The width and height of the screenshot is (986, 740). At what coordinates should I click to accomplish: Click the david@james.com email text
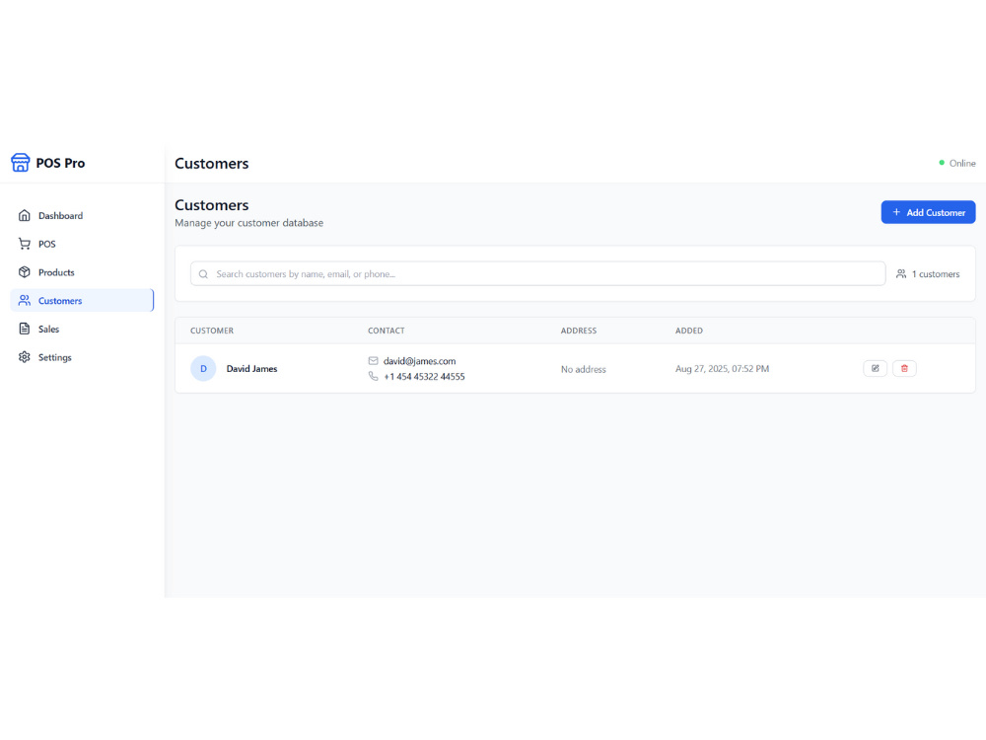click(x=419, y=360)
